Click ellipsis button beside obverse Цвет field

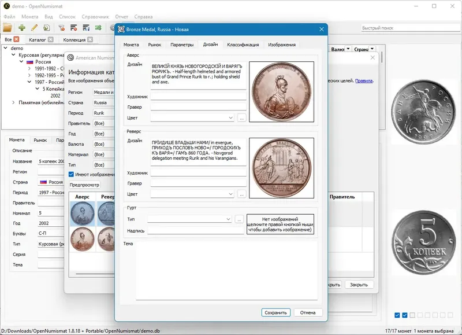[241, 117]
